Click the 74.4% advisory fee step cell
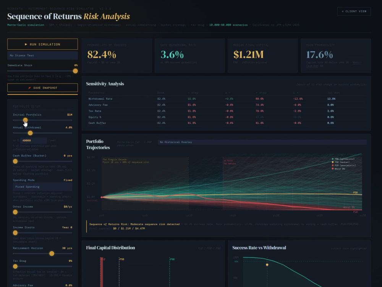 coord(259,105)
